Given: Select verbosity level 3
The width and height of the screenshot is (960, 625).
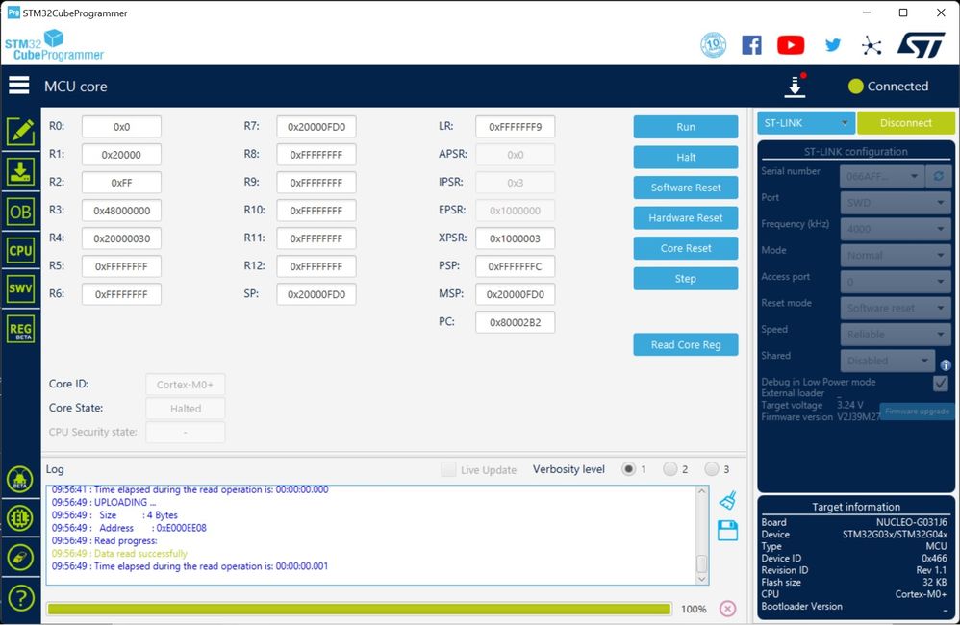Looking at the screenshot, I should tap(712, 469).
